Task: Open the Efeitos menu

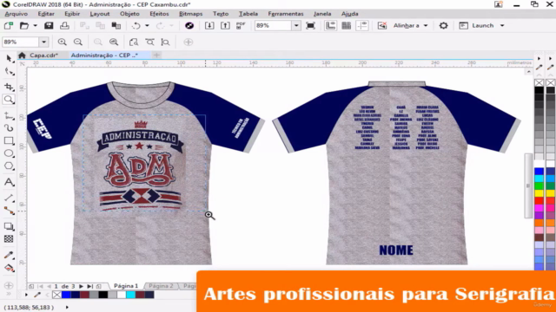Action: 159,14
